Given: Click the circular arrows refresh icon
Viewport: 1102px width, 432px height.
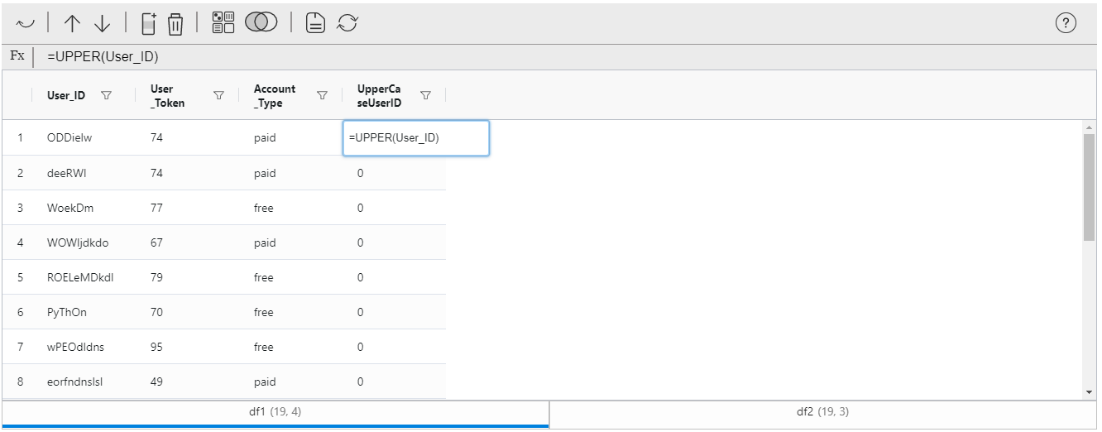Looking at the screenshot, I should [x=347, y=24].
